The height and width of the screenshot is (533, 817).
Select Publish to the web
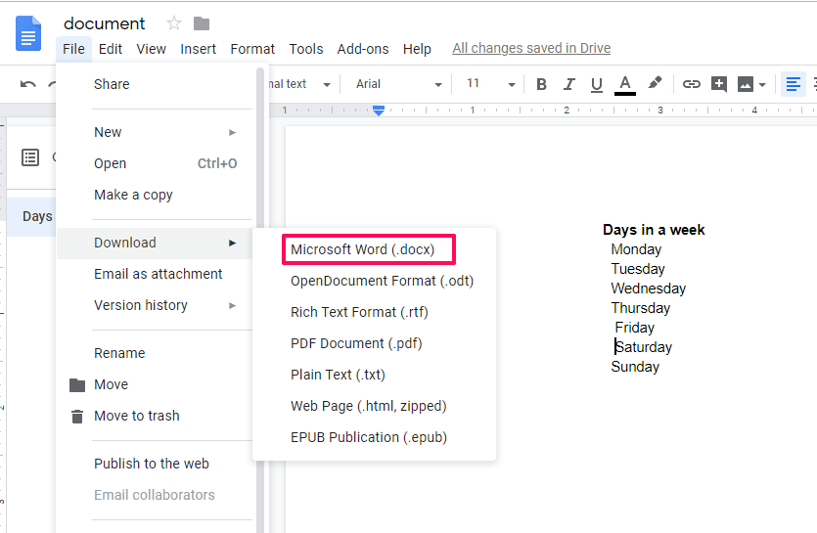tap(156, 464)
